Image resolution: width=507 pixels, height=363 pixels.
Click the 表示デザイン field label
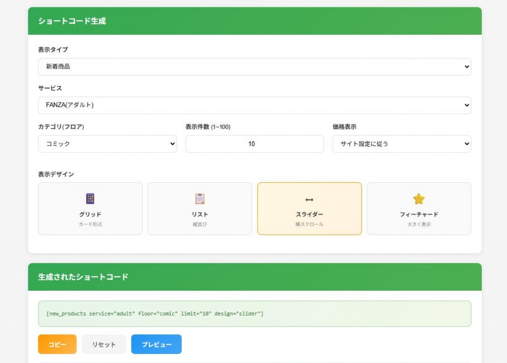(x=56, y=174)
